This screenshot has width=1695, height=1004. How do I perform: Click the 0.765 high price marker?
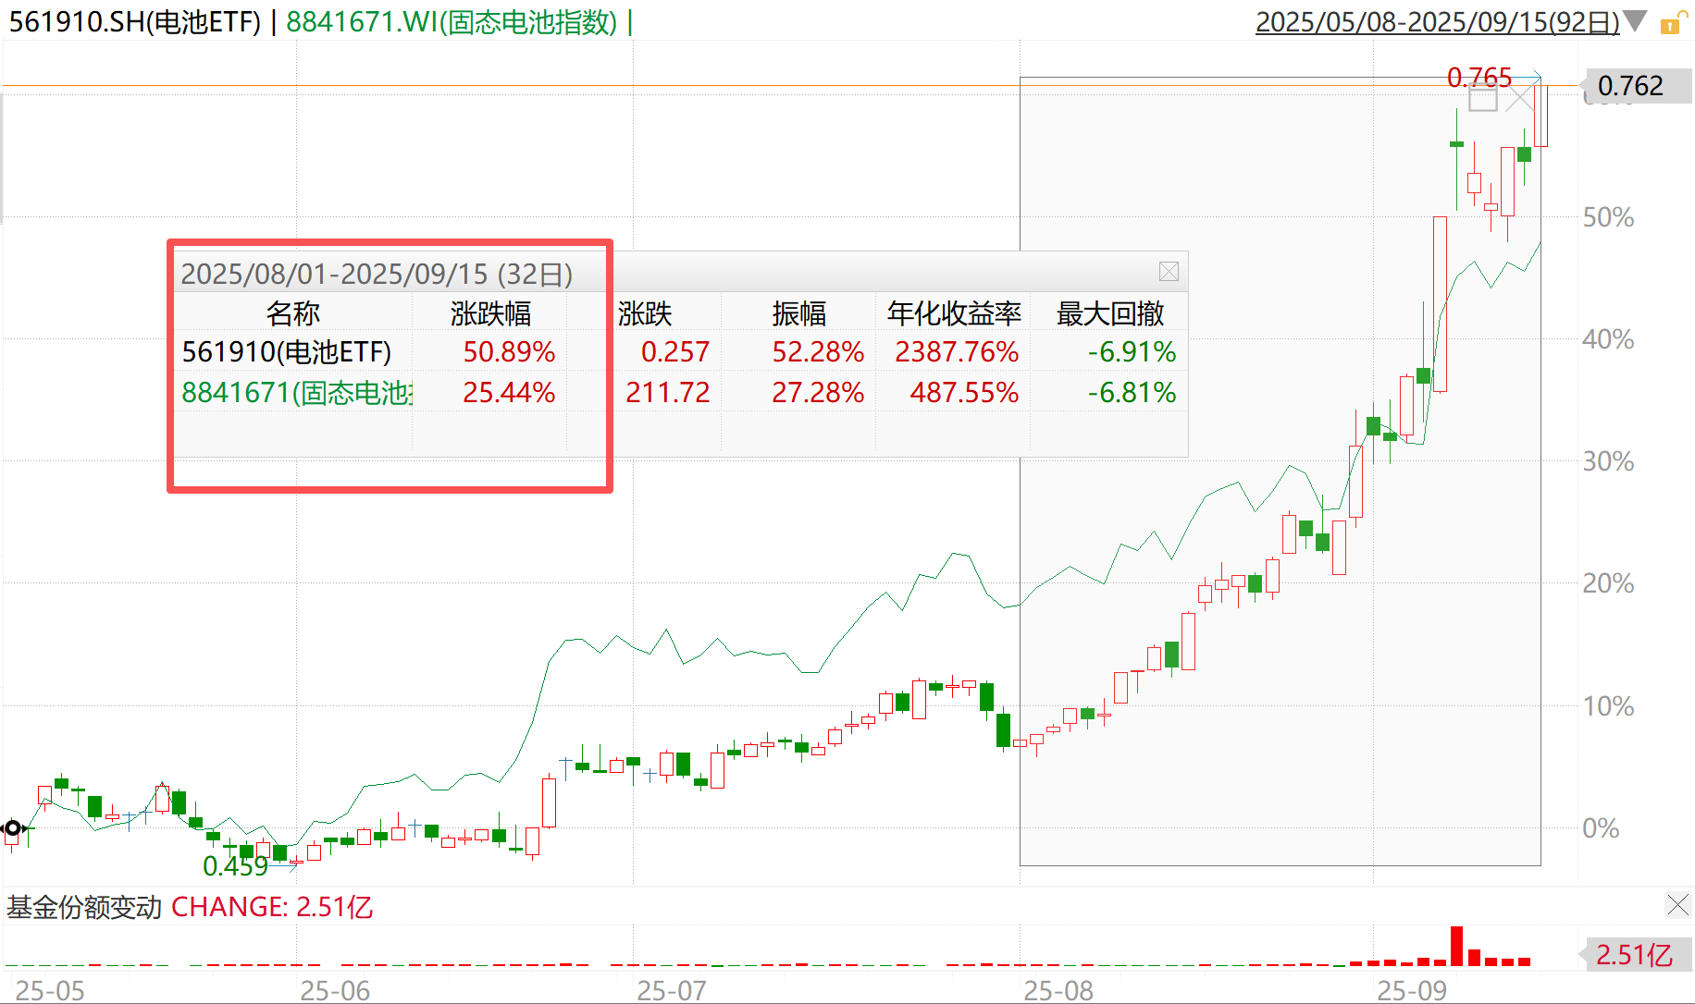[x=1478, y=77]
